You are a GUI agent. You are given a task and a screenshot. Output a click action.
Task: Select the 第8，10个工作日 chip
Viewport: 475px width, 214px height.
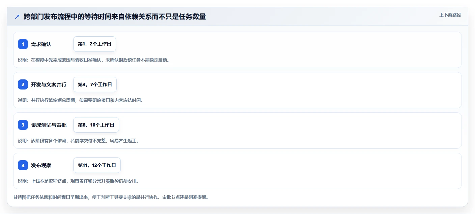tap(96, 125)
